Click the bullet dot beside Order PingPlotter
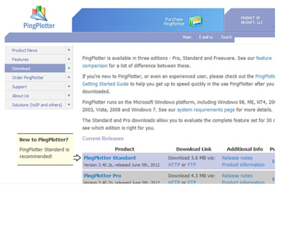302x225 pixels. tap(69, 77)
